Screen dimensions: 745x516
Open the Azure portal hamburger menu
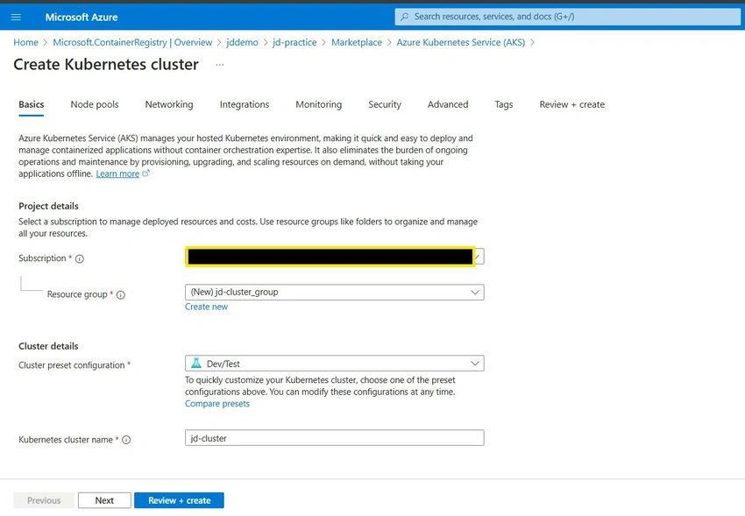tap(16, 18)
